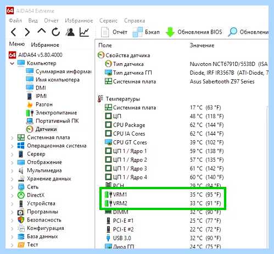274x254 pixels.
Task: Expand the Сеть tree node
Action: [x=12, y=187]
